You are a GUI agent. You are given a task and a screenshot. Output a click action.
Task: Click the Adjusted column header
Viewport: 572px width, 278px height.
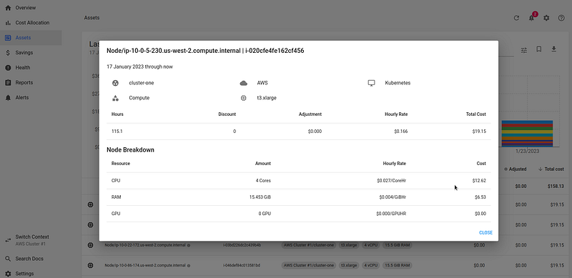515,169
